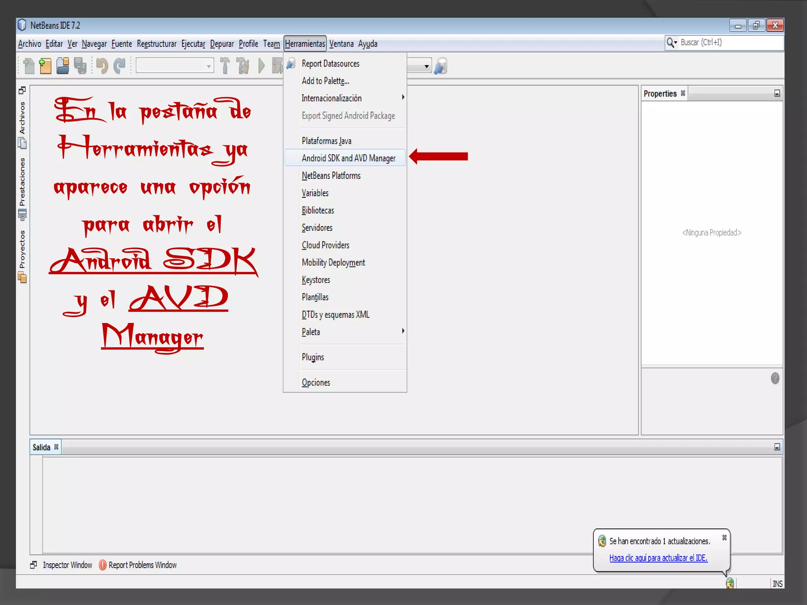Select NetBeans Platforms menu entry

(345, 176)
